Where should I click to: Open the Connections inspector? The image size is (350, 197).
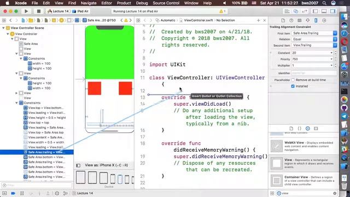tap(324, 20)
